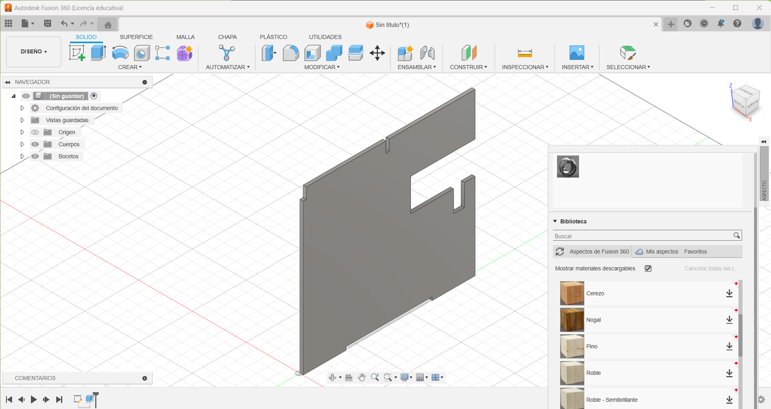Save the document with the disk icon
Screen dimensions: 771x409
tap(47, 23)
